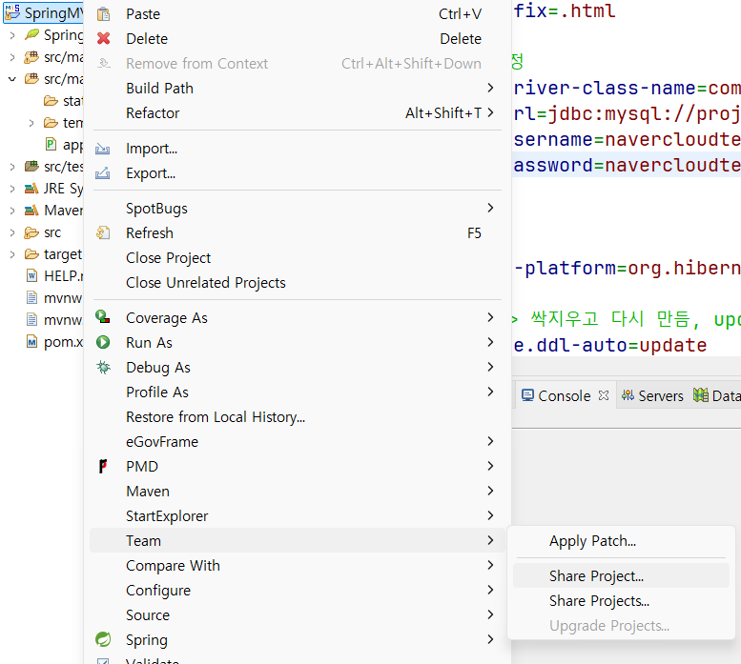Image resolution: width=741 pixels, height=664 pixels.
Task: Click the target folder icon
Action: coord(31,254)
